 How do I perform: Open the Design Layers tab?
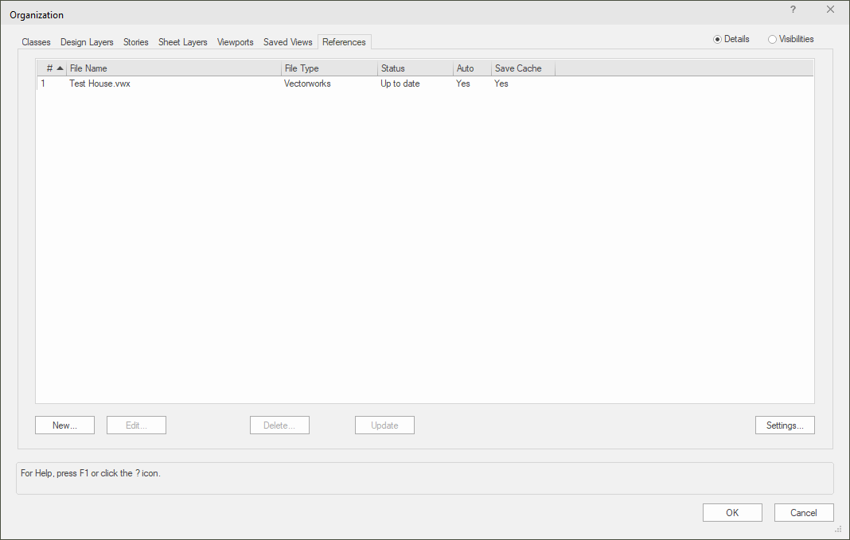click(x=87, y=42)
